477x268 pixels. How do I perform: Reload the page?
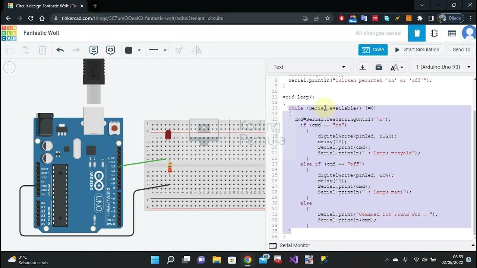(31, 18)
